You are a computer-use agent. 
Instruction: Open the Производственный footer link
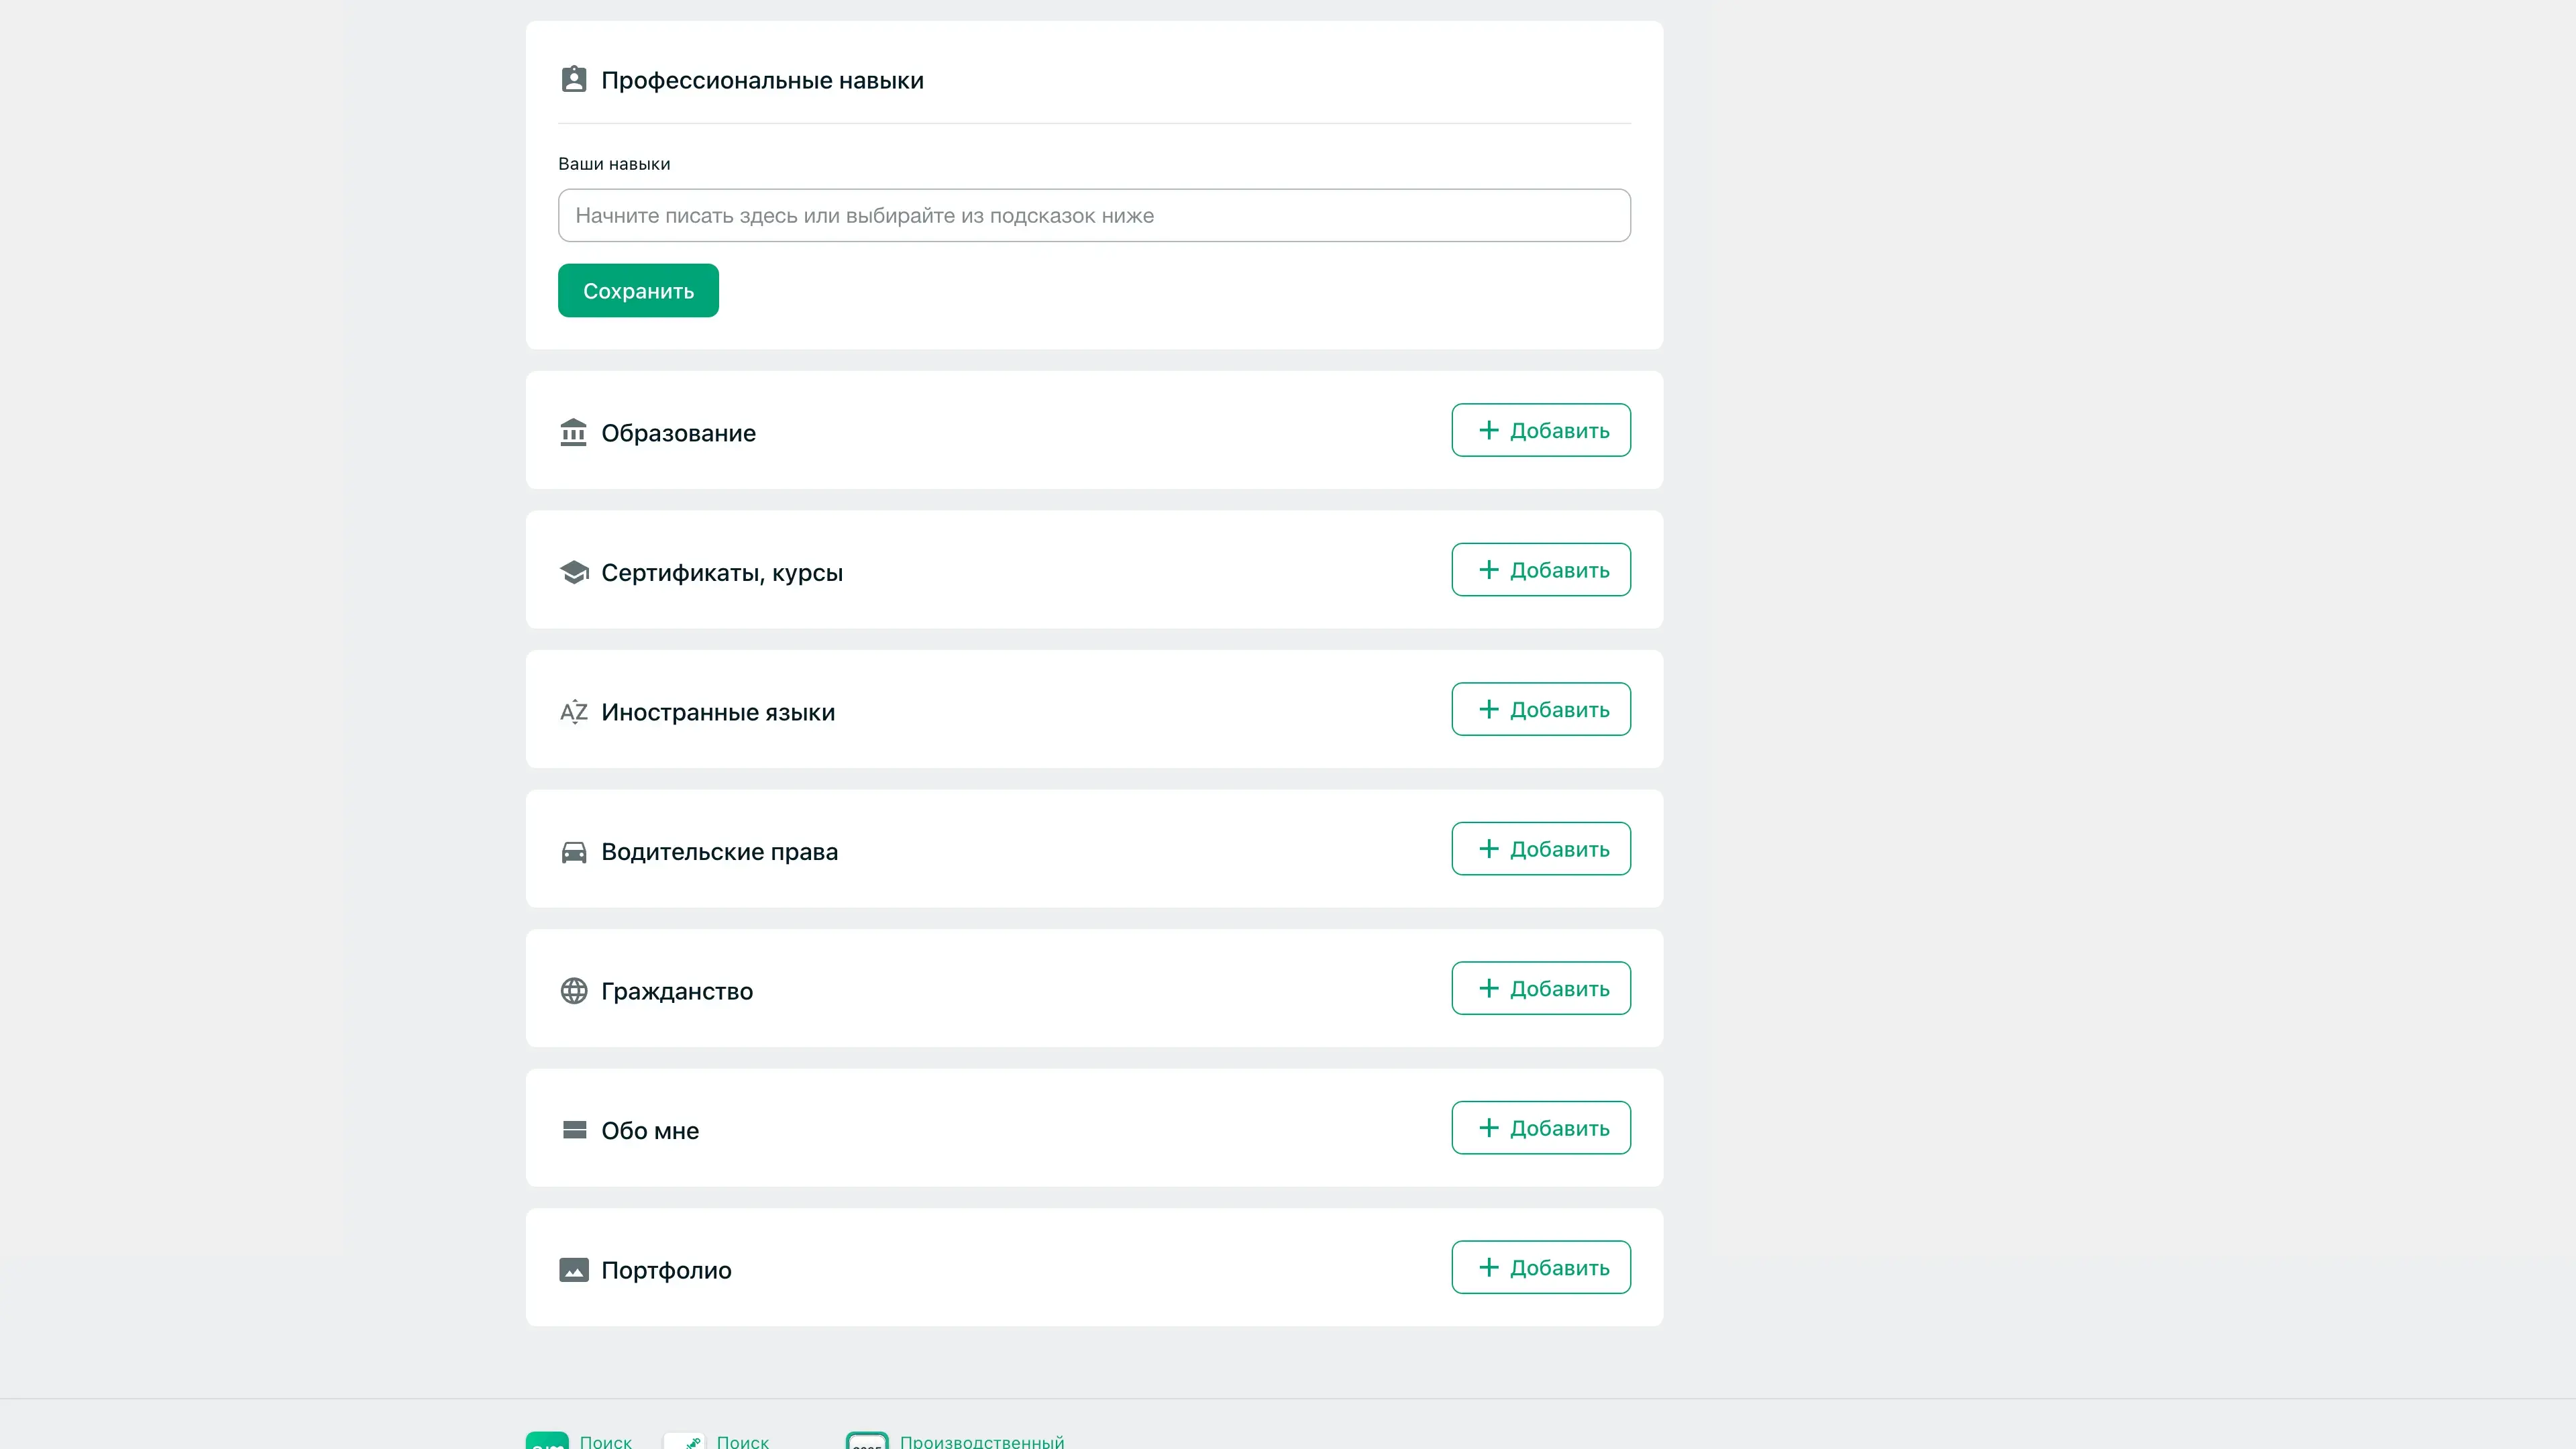pos(981,1441)
